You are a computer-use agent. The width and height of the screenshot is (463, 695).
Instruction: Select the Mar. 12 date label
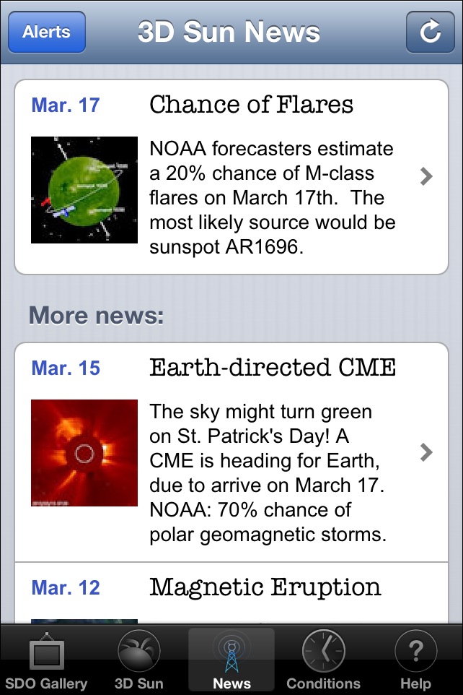[x=66, y=587]
